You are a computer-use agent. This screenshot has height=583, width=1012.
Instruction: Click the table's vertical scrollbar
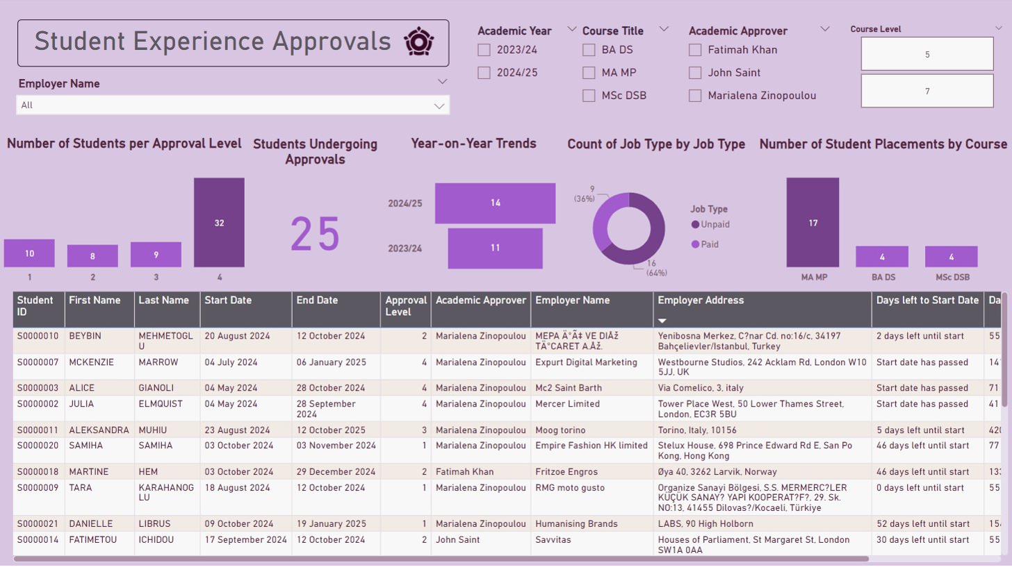(1004, 350)
